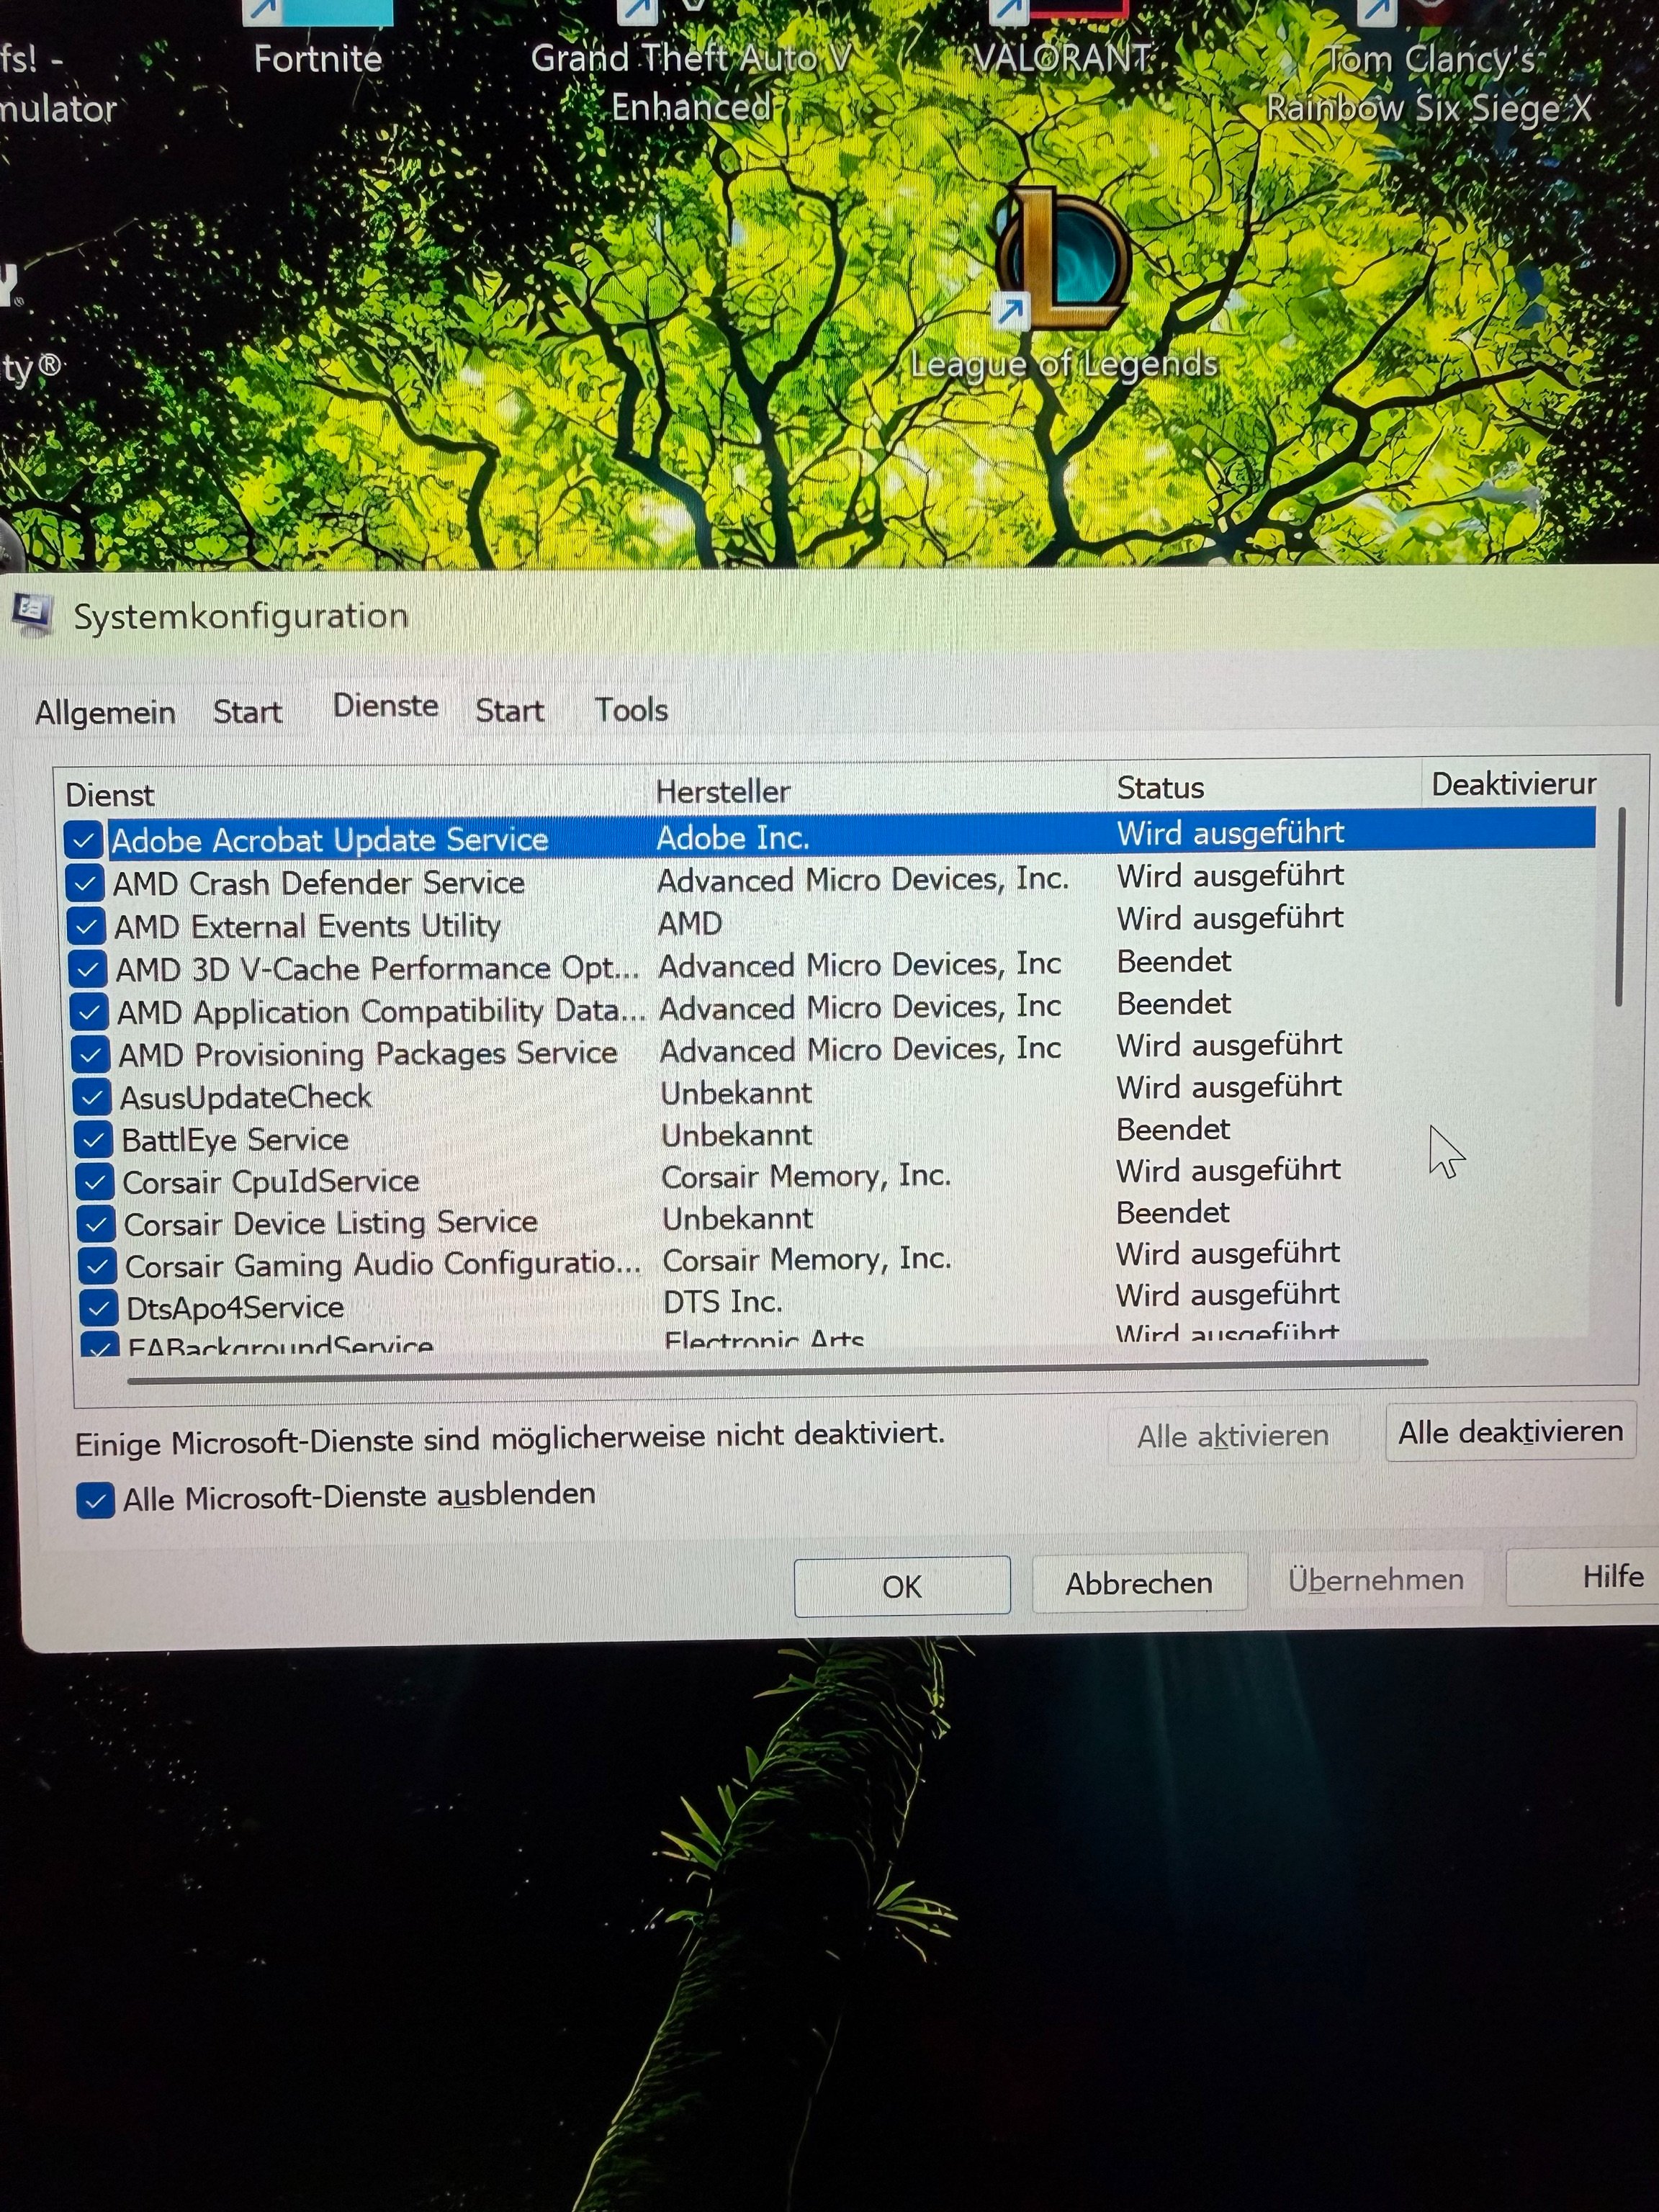Click the 'Alle aktivieren' button

[1233, 1436]
